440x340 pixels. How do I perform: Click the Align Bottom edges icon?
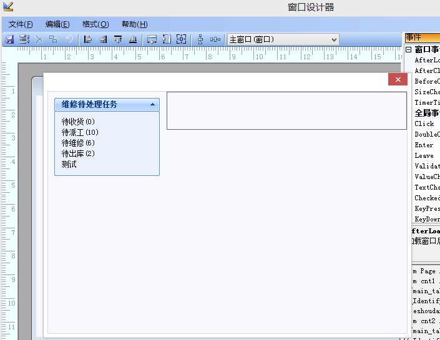133,39
